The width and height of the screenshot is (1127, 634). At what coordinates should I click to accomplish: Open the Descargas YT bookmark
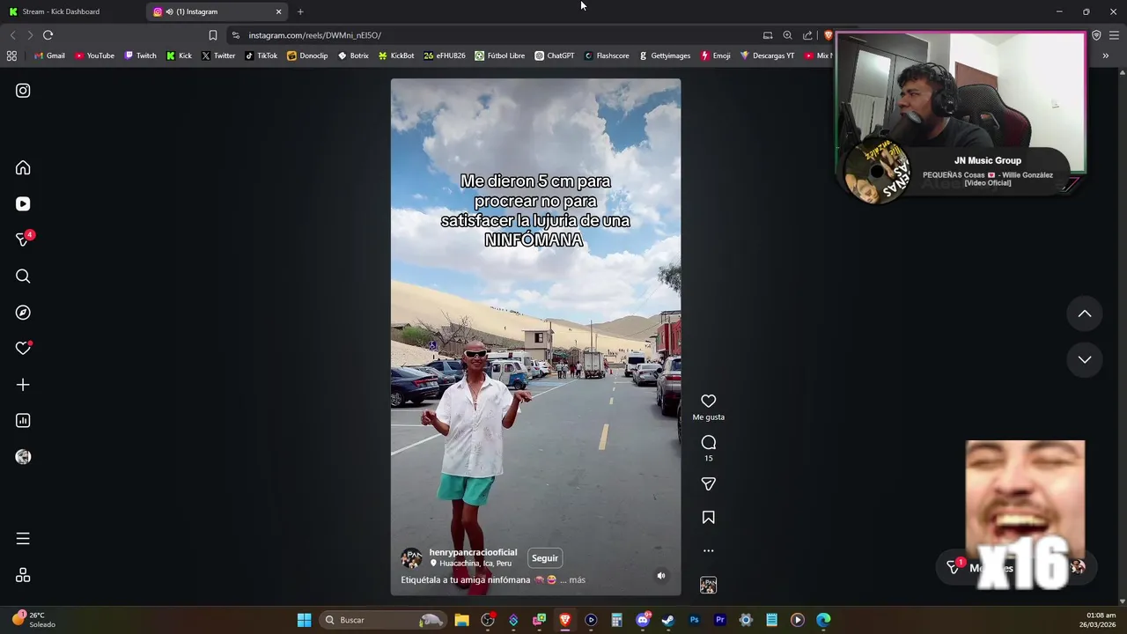point(767,55)
